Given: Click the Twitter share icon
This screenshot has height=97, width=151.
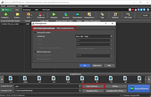Looking at the screenshot, I should tap(141, 10).
